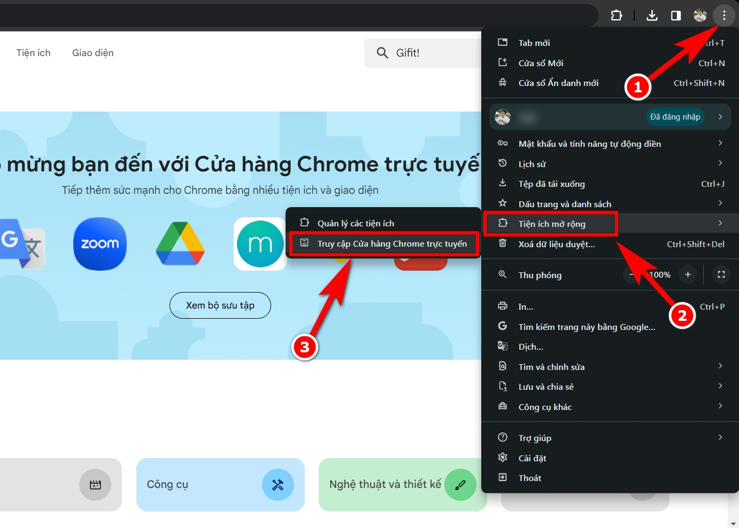The height and width of the screenshot is (528, 739).
Task: Expand the Lưu và chia sẻ submenu
Action: click(720, 386)
